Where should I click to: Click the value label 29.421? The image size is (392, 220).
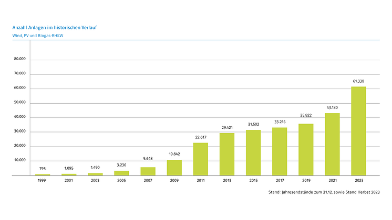coord(227,128)
